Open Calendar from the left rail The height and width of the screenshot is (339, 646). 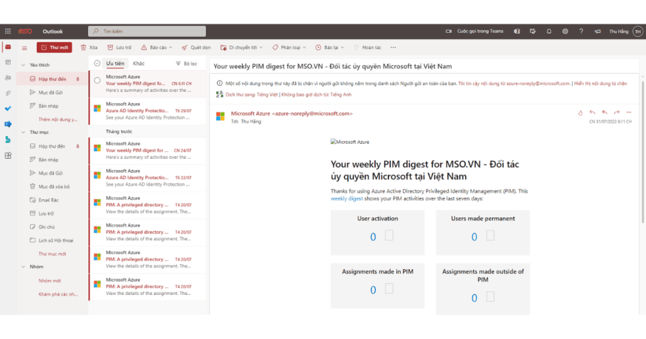coord(8,62)
